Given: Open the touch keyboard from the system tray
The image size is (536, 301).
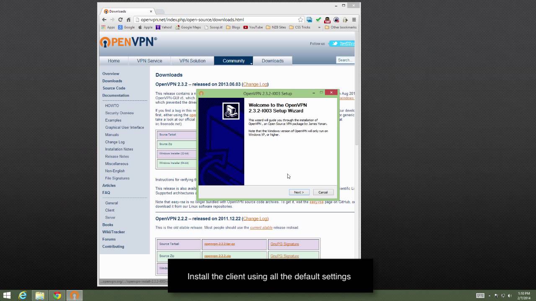Looking at the screenshot, I should coord(480,296).
